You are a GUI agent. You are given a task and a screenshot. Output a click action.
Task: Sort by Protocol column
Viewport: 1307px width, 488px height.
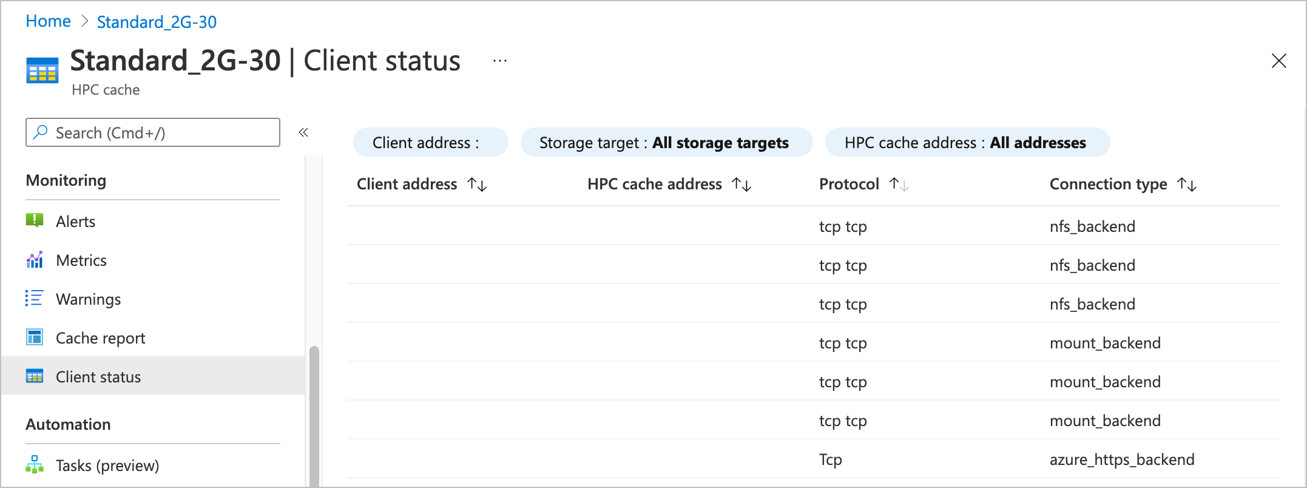(x=899, y=185)
